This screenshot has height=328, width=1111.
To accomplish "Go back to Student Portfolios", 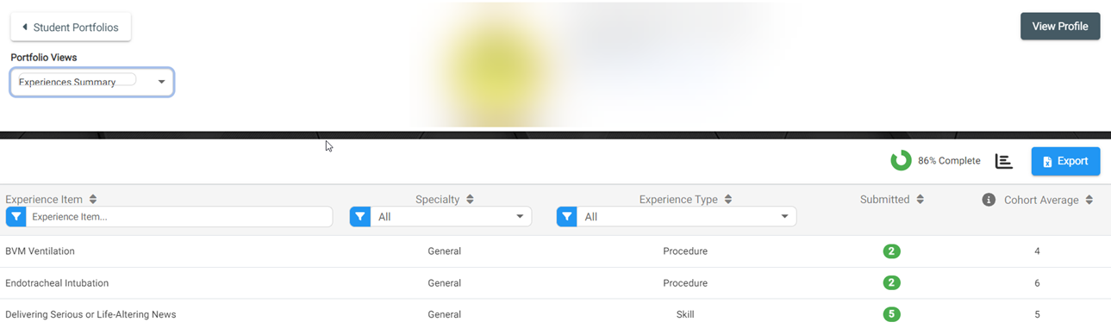I will 71,27.
